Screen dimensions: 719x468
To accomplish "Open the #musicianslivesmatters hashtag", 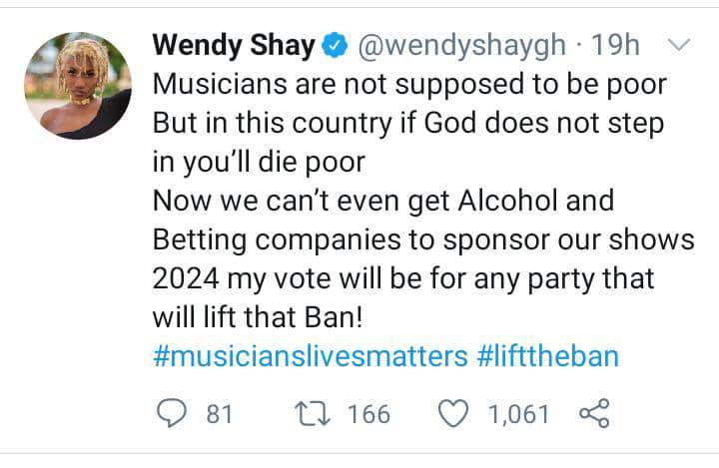I will (x=311, y=356).
